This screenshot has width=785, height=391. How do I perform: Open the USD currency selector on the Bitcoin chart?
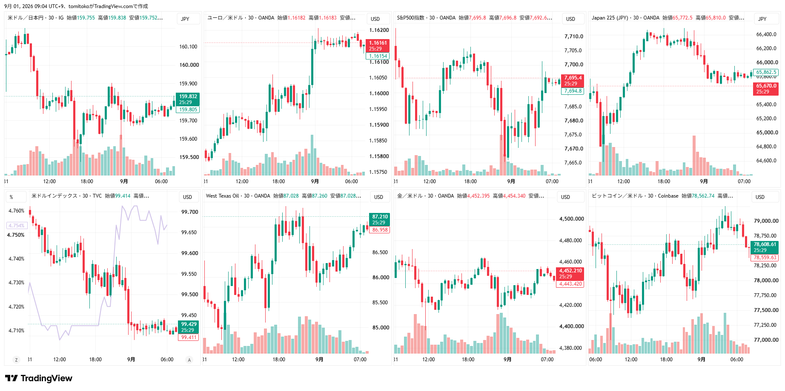tap(760, 197)
